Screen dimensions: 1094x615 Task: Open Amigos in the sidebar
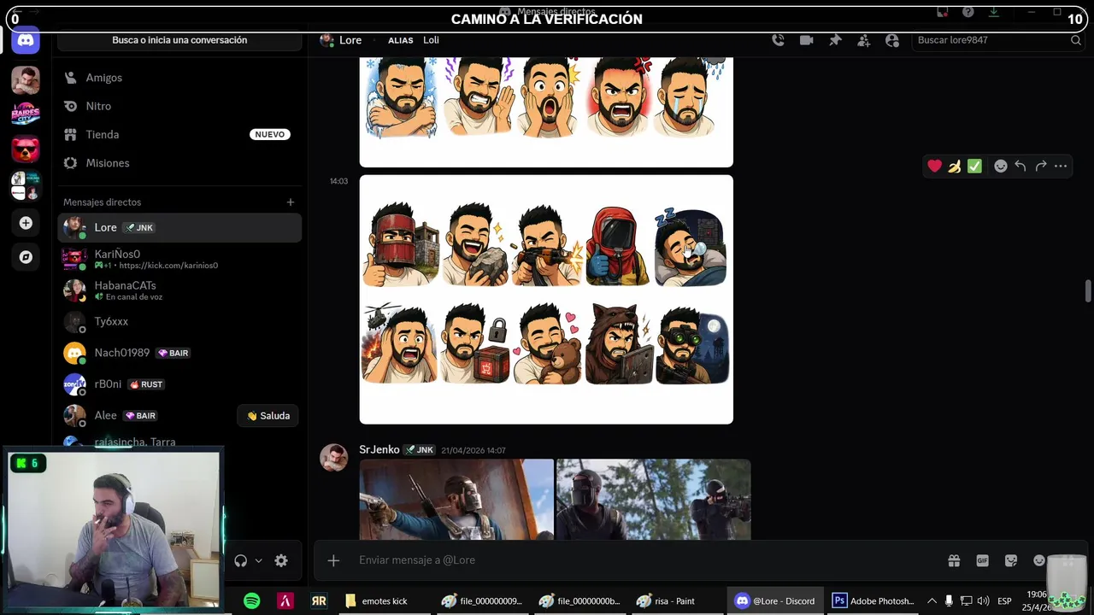pos(179,78)
